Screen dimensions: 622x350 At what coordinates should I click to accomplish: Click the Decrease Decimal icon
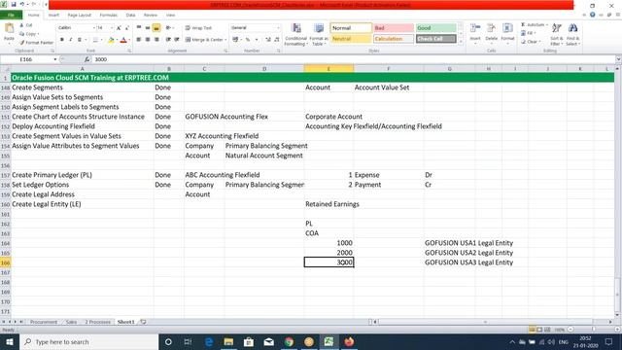coord(276,40)
